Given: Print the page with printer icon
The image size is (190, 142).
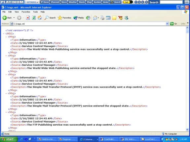Looking at the screenshot, I should 102,18.
